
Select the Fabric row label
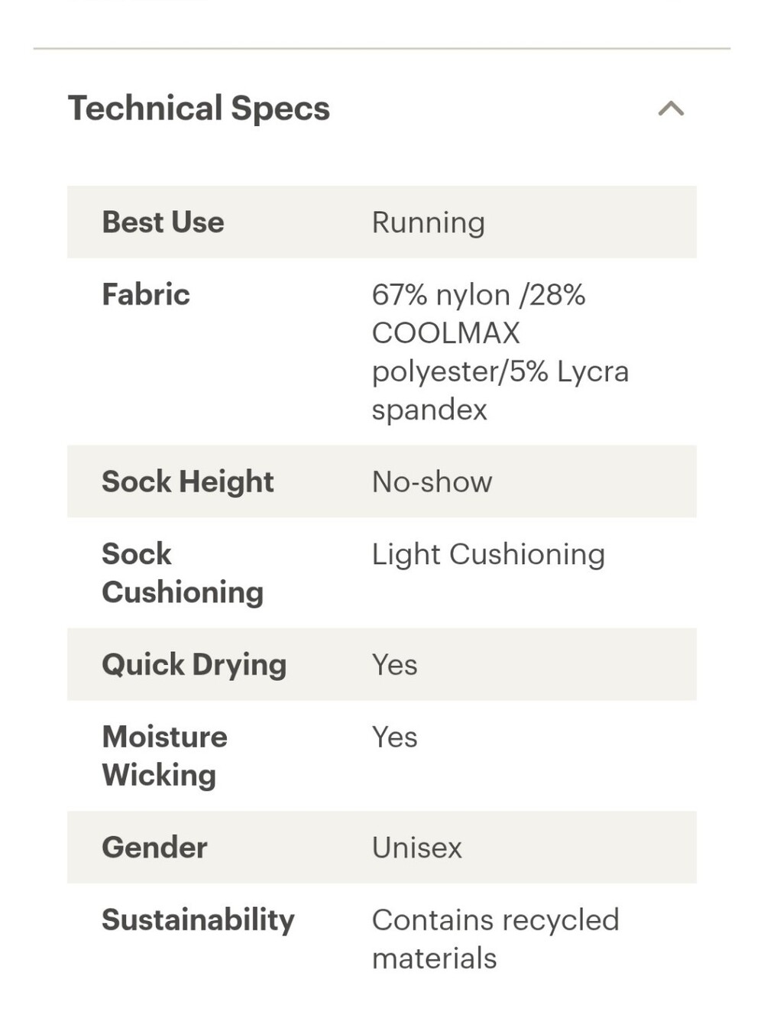click(x=146, y=294)
